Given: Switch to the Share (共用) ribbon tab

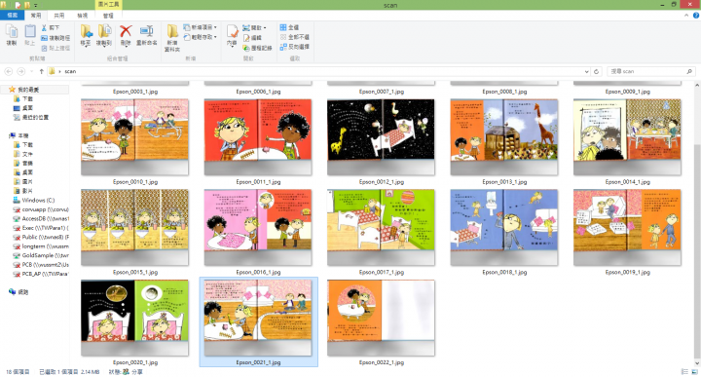Looking at the screenshot, I should [x=59, y=16].
